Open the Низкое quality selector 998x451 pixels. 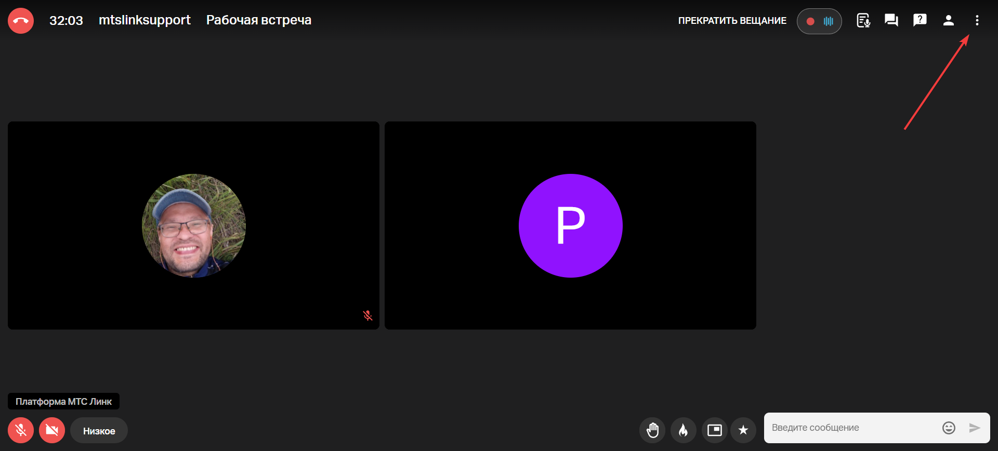99,431
